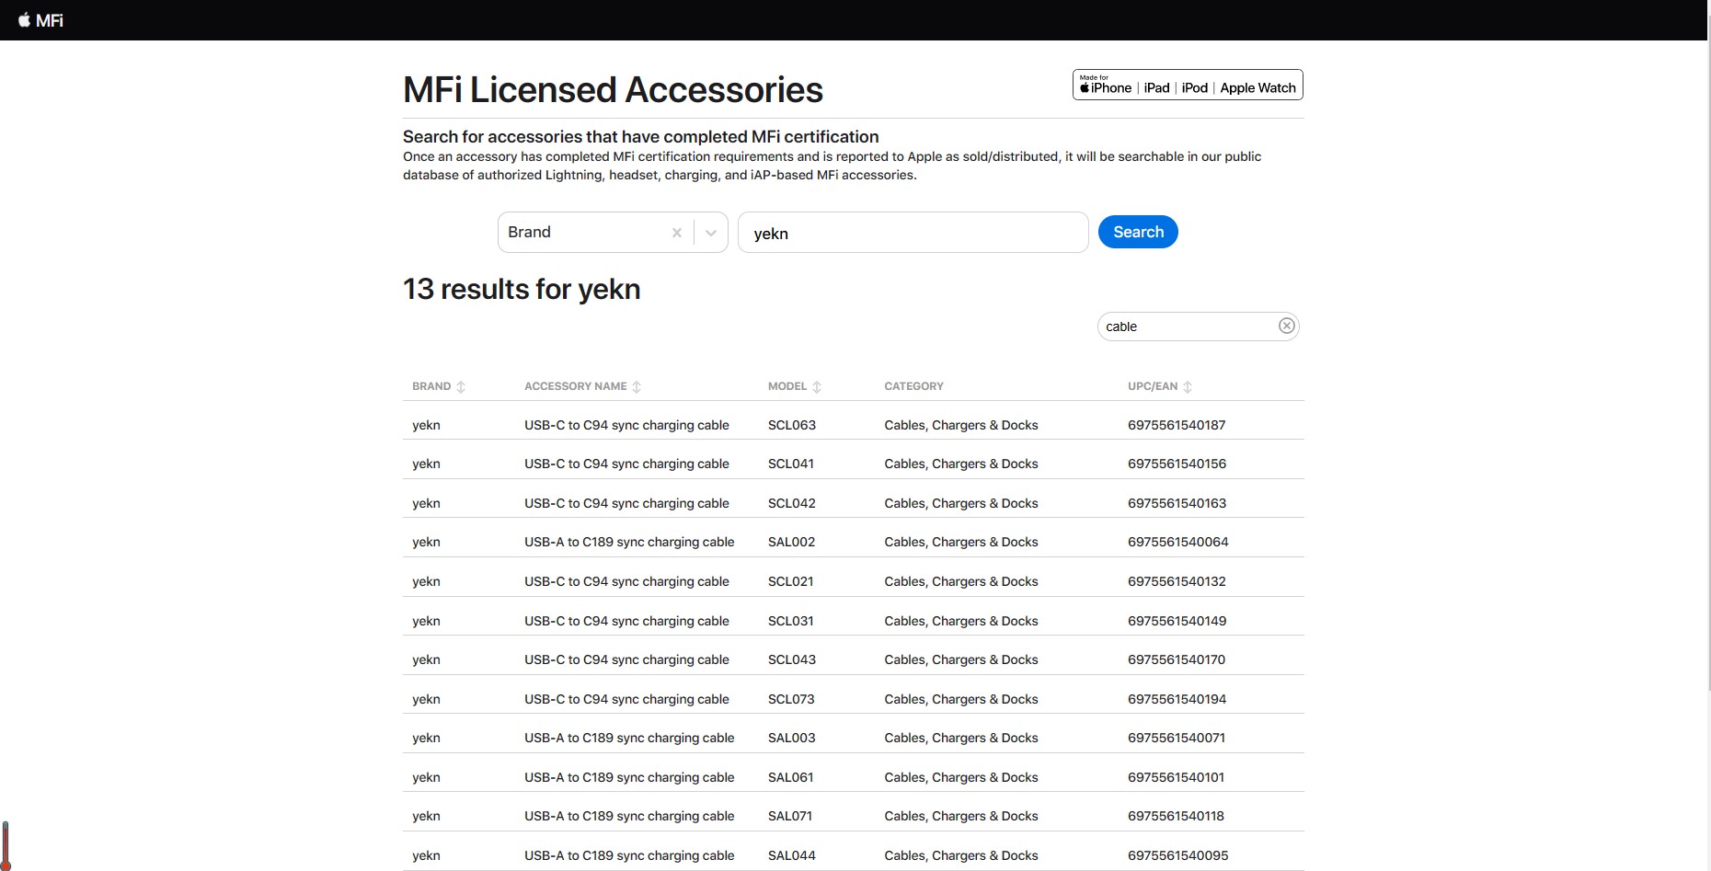The height and width of the screenshot is (871, 1711).
Task: Select model SAL061
Action: pyautogui.click(x=790, y=777)
